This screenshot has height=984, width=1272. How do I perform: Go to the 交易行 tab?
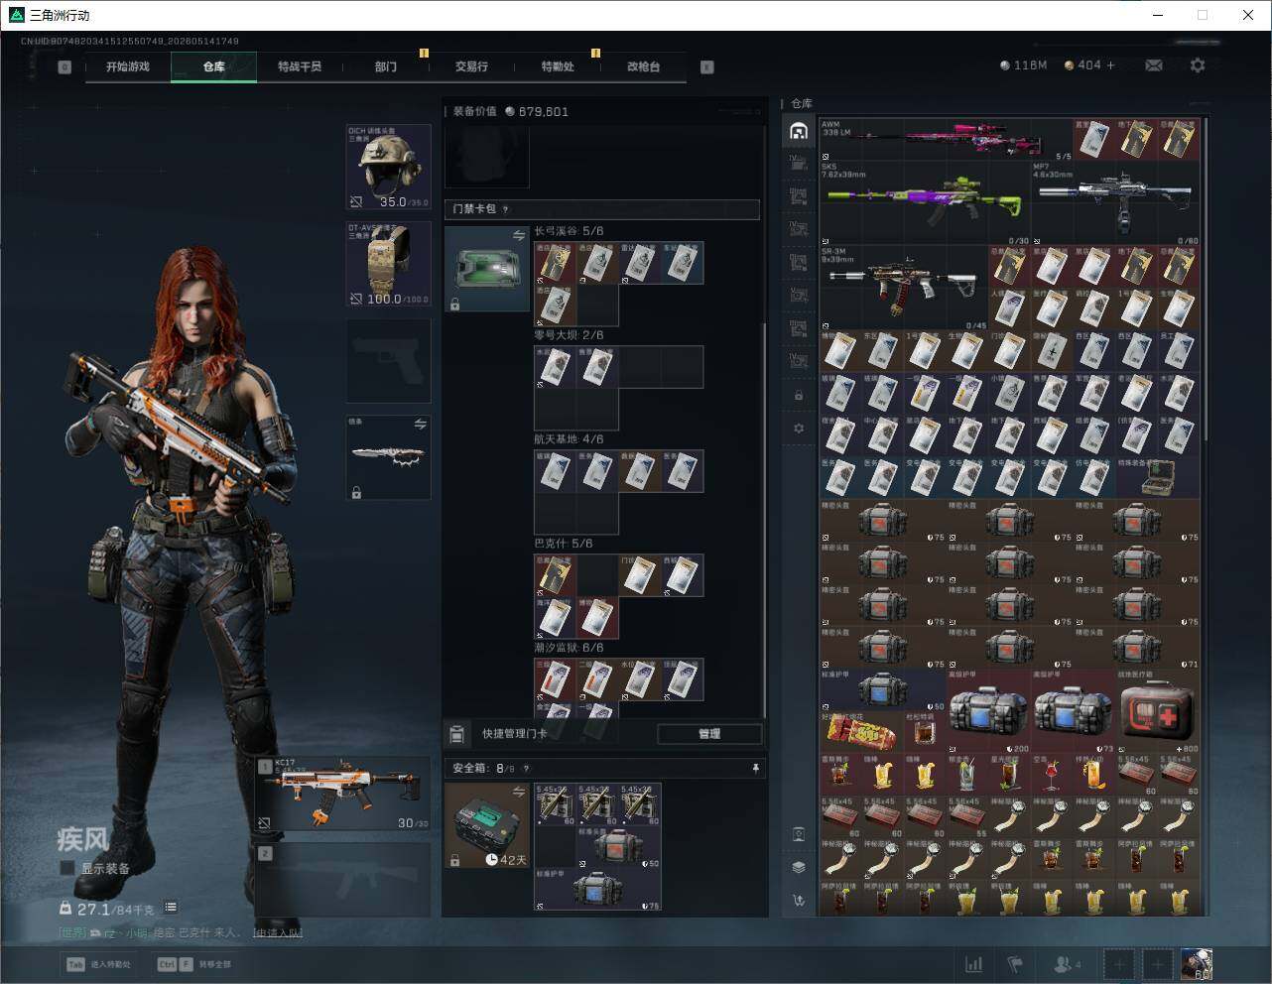(471, 66)
